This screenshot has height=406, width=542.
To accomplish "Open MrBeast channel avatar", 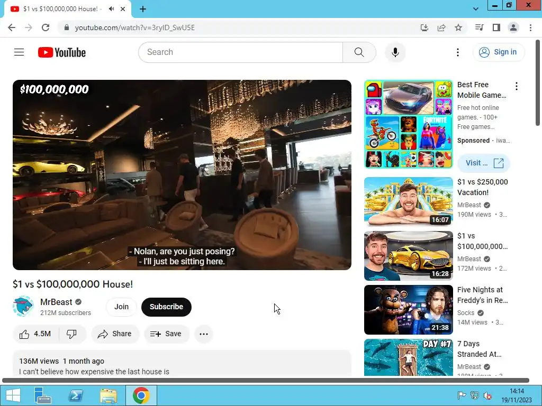I will click(23, 306).
